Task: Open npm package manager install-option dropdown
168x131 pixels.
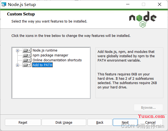Action: point(27,55)
